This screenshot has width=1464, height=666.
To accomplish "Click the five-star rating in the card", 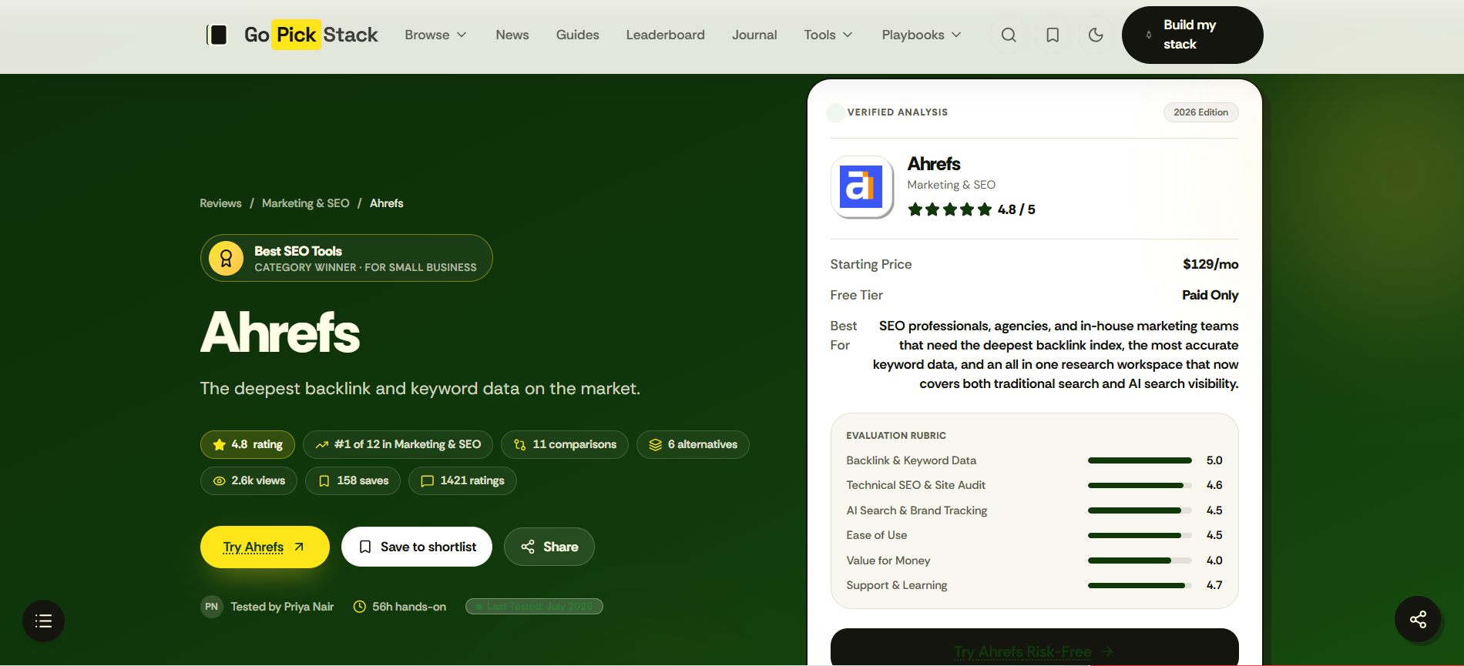I will click(x=950, y=209).
